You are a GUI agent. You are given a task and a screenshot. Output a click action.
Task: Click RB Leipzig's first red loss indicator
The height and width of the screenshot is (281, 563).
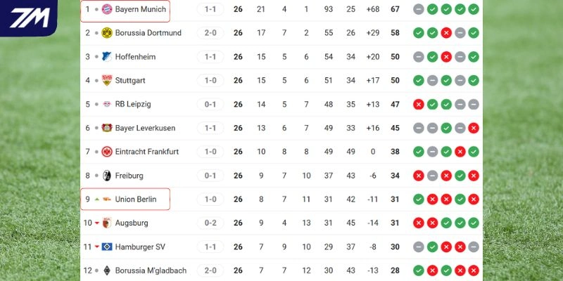419,105
